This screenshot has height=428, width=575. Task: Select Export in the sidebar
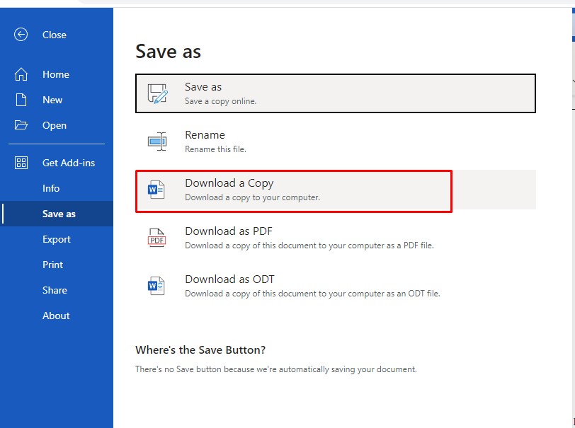tap(57, 239)
